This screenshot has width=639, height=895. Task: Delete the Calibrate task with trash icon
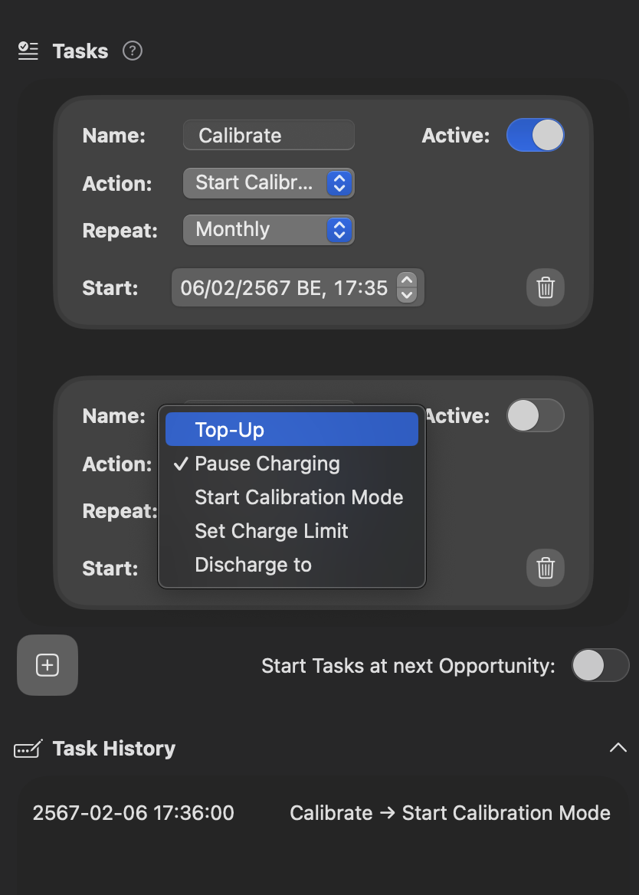pos(546,287)
